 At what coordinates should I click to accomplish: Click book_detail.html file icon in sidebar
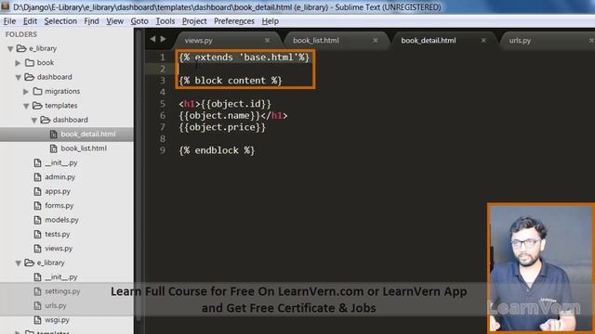pos(54,134)
